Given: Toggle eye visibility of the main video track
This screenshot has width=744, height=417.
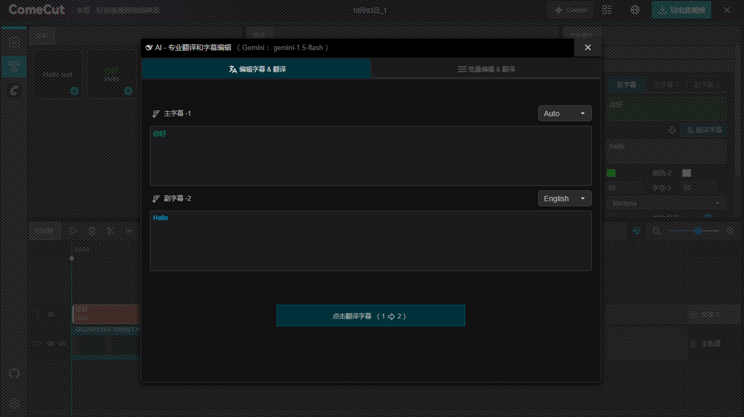Looking at the screenshot, I should point(51,343).
